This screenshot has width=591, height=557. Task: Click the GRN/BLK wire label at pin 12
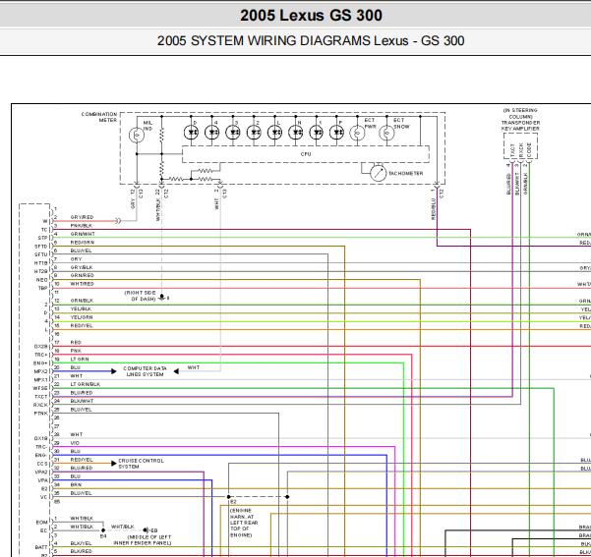click(82, 301)
